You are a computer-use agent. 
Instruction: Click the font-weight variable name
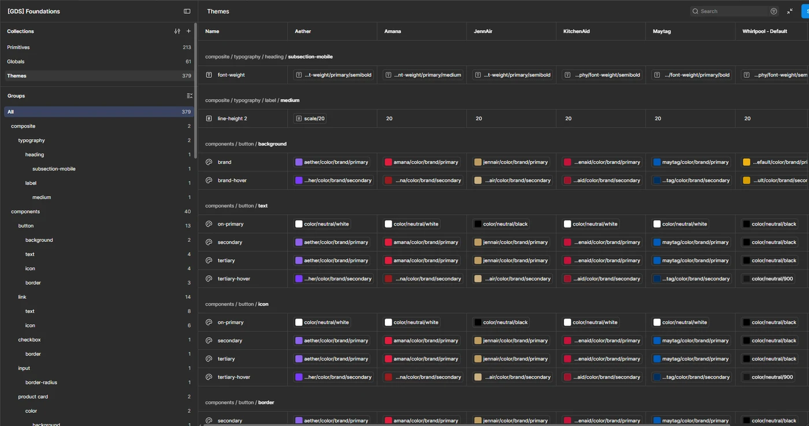[231, 75]
